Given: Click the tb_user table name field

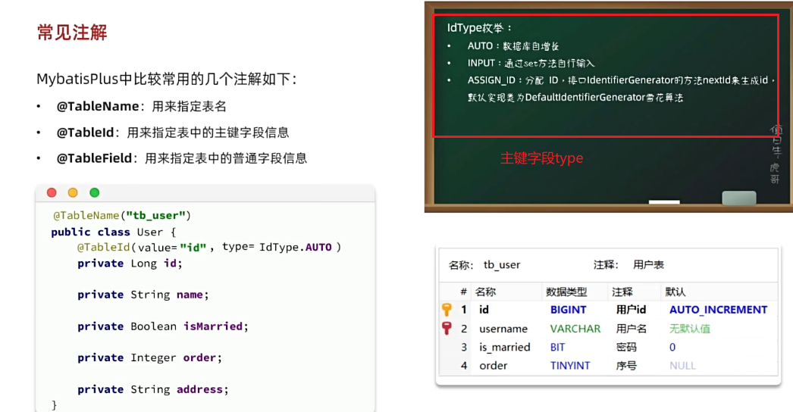Looking at the screenshot, I should coord(502,265).
